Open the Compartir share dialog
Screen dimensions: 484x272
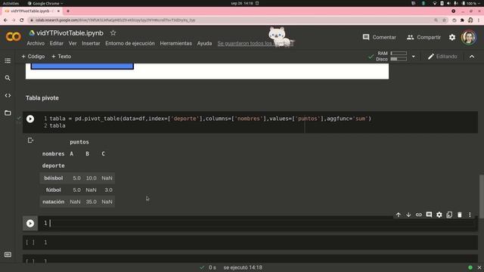423,37
